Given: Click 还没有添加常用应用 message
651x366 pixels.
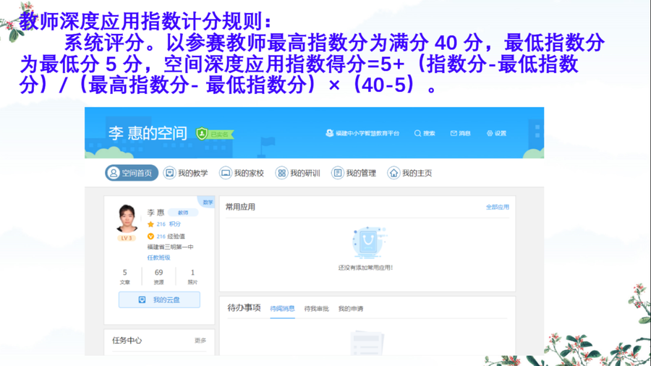Looking at the screenshot, I should click(x=365, y=268).
